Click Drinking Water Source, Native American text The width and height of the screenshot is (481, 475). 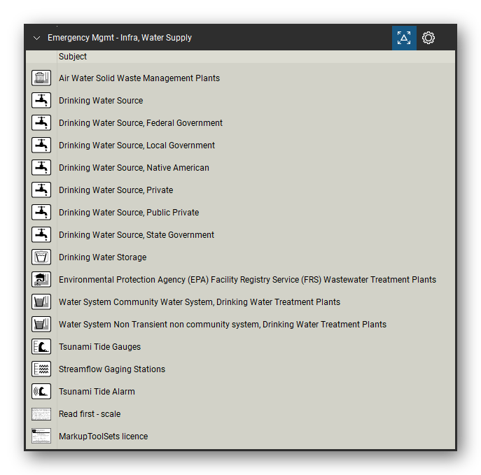tap(134, 168)
